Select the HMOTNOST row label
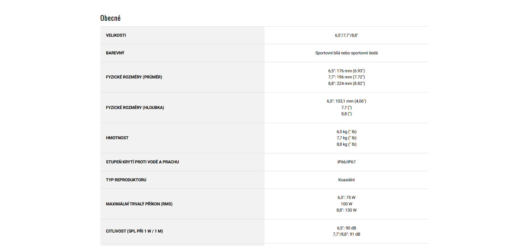 [x=117, y=138]
